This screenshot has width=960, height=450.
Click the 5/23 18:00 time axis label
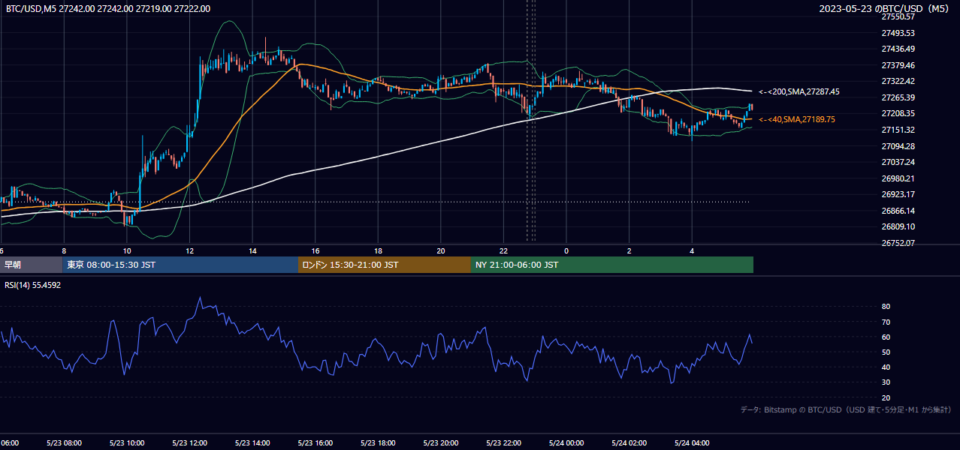pyautogui.click(x=378, y=443)
